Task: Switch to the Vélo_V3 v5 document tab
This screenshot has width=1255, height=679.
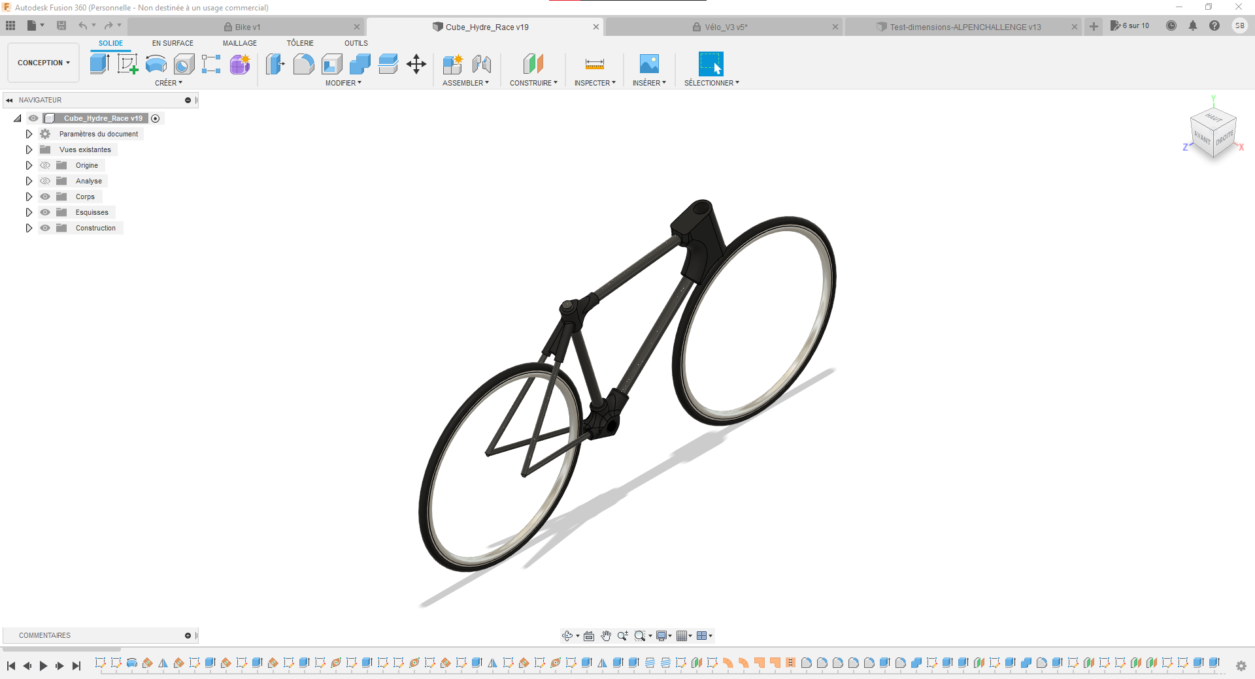Action: point(726,27)
